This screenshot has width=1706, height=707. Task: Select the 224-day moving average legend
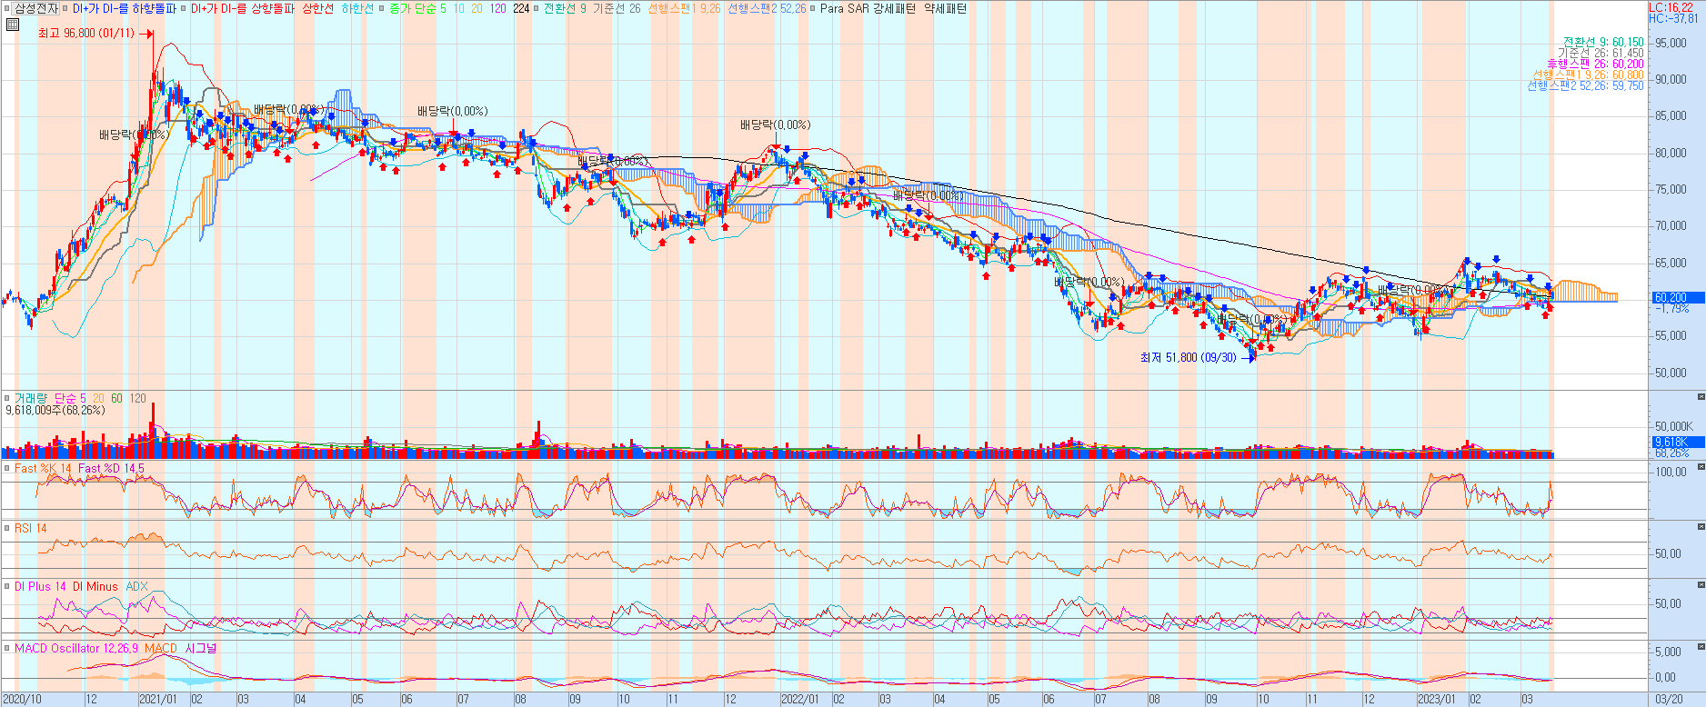(521, 9)
